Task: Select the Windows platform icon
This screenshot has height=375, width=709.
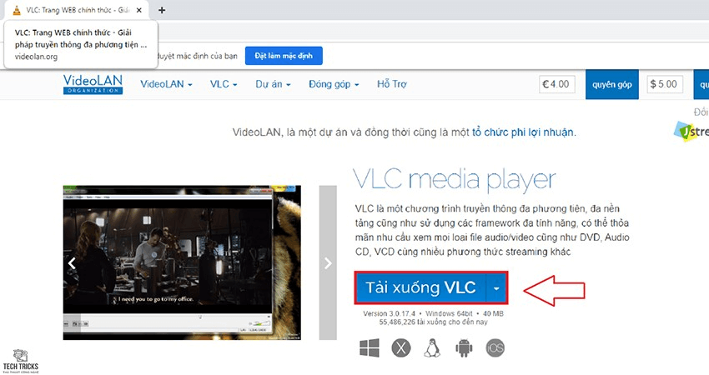Action: pyautogui.click(x=370, y=348)
